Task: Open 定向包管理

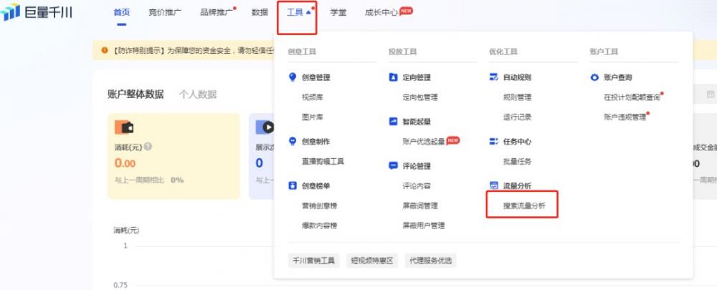Action: point(419,97)
